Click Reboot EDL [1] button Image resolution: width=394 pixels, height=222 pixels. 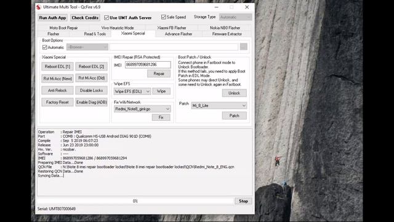(57, 67)
